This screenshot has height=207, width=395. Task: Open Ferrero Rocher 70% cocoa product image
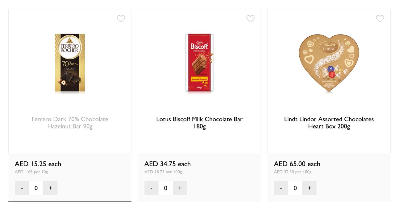click(x=70, y=63)
